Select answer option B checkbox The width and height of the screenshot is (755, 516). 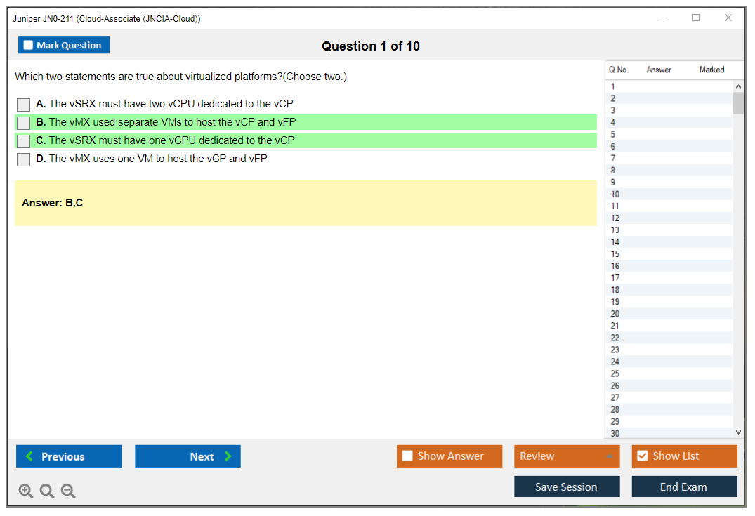coord(24,123)
